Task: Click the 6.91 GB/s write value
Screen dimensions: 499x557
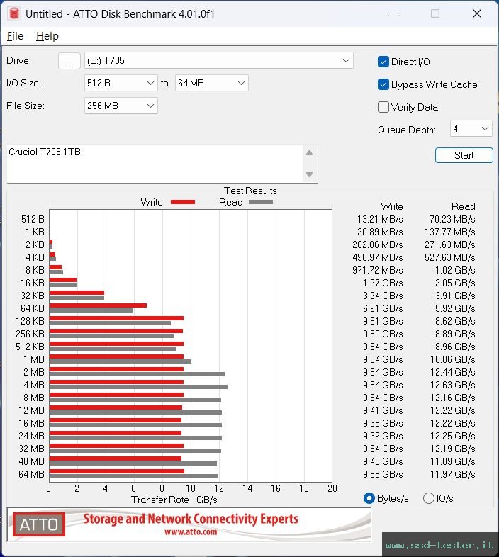Action: click(x=383, y=308)
